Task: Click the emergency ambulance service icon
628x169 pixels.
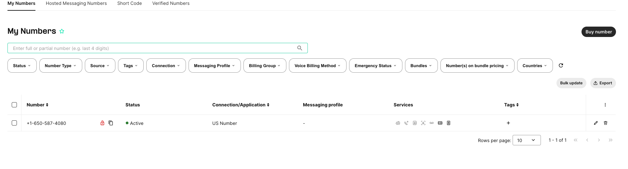Action: coord(398,123)
